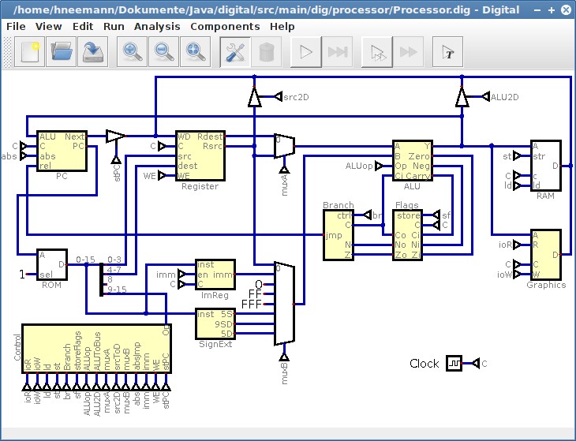Select the Register component block

click(200, 155)
